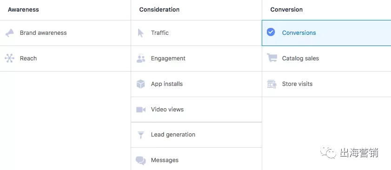Select the Traffic objective label
The width and height of the screenshot is (391, 170).
(160, 33)
